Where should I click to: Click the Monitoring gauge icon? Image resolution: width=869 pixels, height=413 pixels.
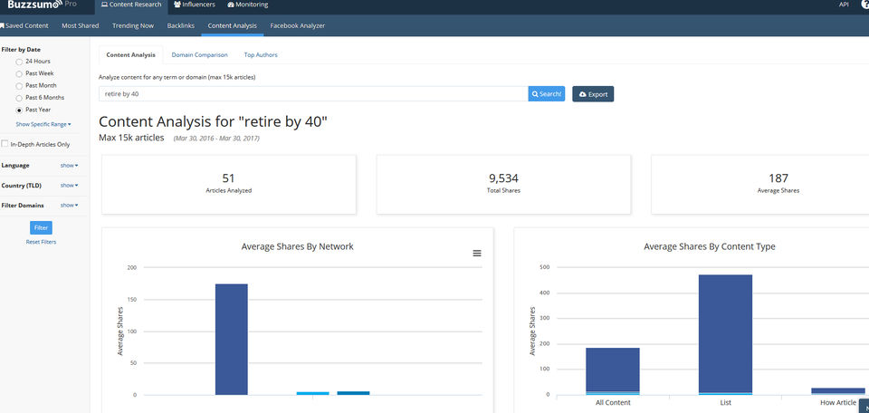coord(229,5)
